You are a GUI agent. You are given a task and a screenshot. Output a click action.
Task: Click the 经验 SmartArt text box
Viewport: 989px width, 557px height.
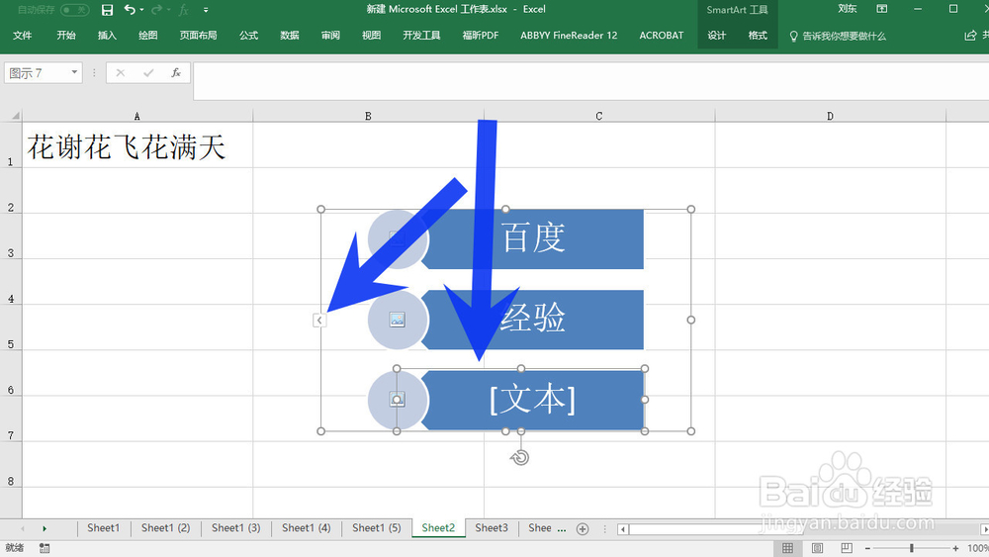(x=533, y=320)
